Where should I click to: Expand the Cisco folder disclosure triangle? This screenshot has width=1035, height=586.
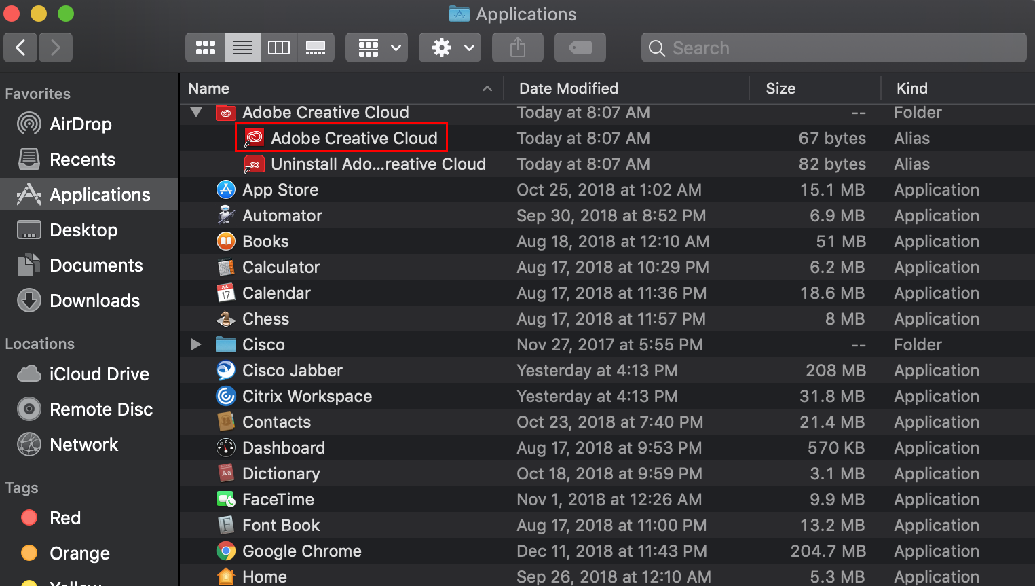(x=196, y=344)
